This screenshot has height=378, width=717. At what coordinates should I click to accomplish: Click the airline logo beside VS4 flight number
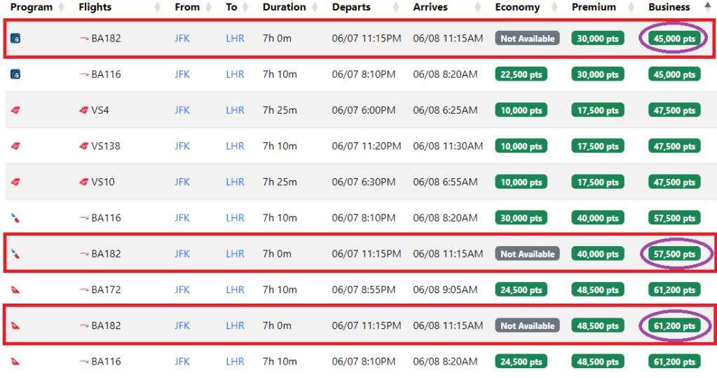coord(85,110)
